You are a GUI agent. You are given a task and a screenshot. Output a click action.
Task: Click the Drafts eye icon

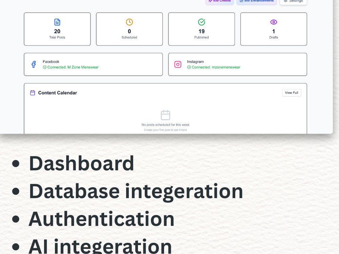tap(274, 22)
